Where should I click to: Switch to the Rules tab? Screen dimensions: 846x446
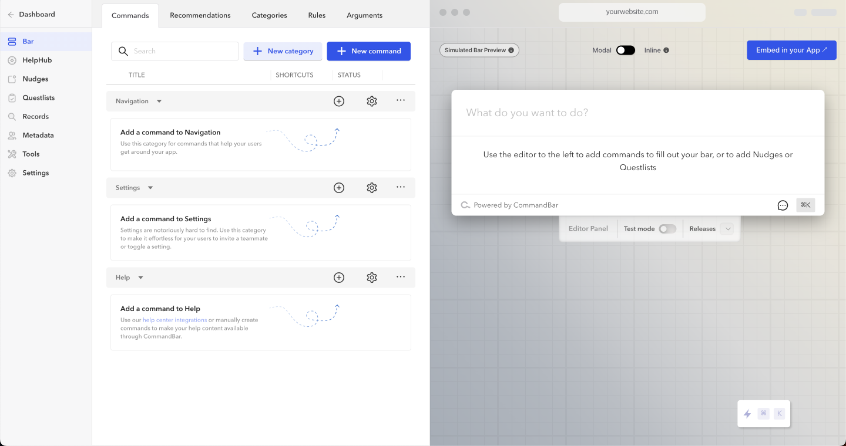tap(317, 15)
